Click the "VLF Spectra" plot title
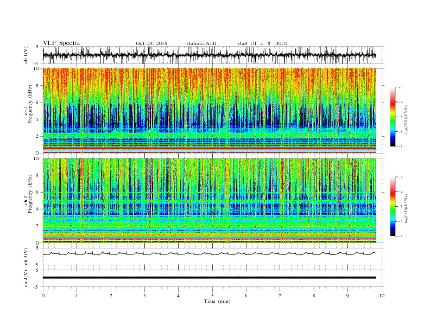The width and height of the screenshot is (430, 332). [61, 43]
